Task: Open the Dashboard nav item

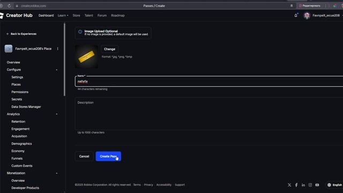Action: tap(46, 16)
